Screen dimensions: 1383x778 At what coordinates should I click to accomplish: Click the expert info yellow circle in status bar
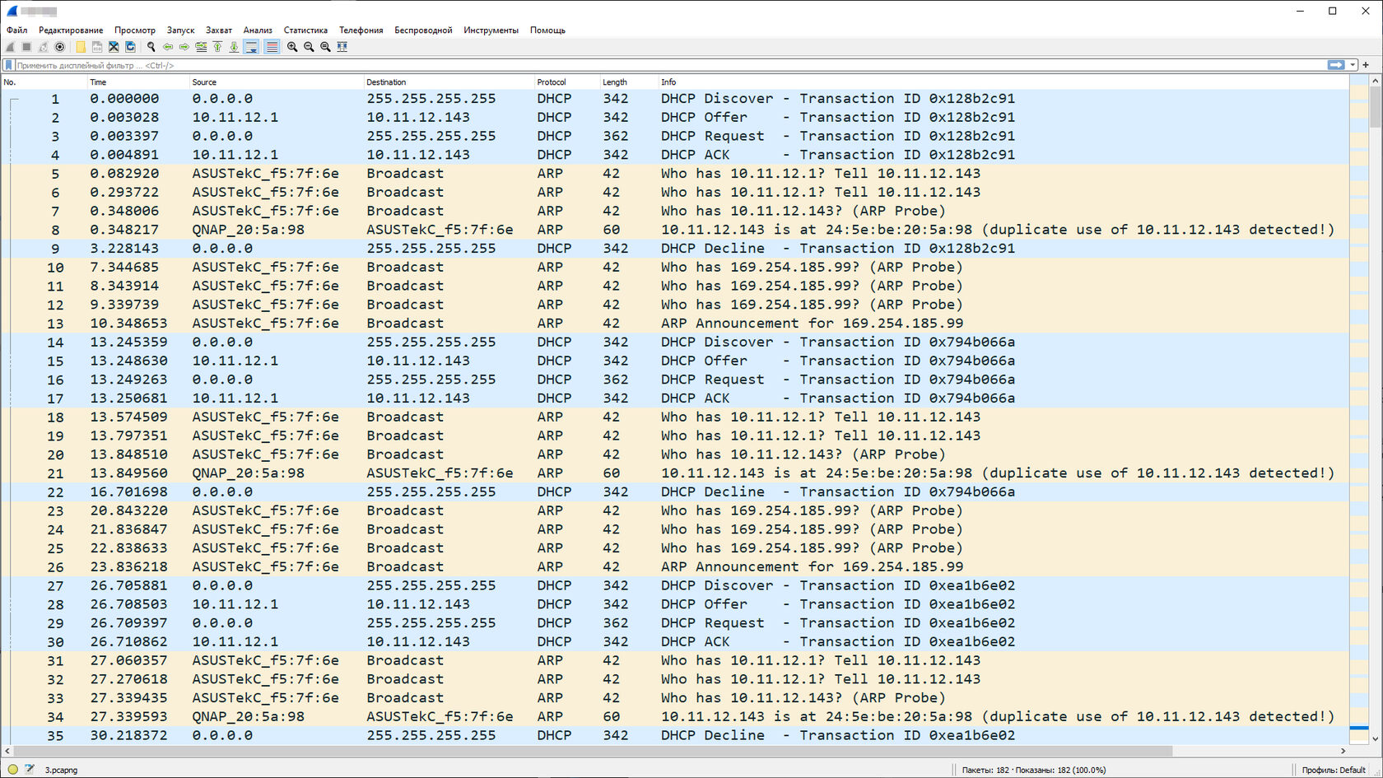point(12,770)
